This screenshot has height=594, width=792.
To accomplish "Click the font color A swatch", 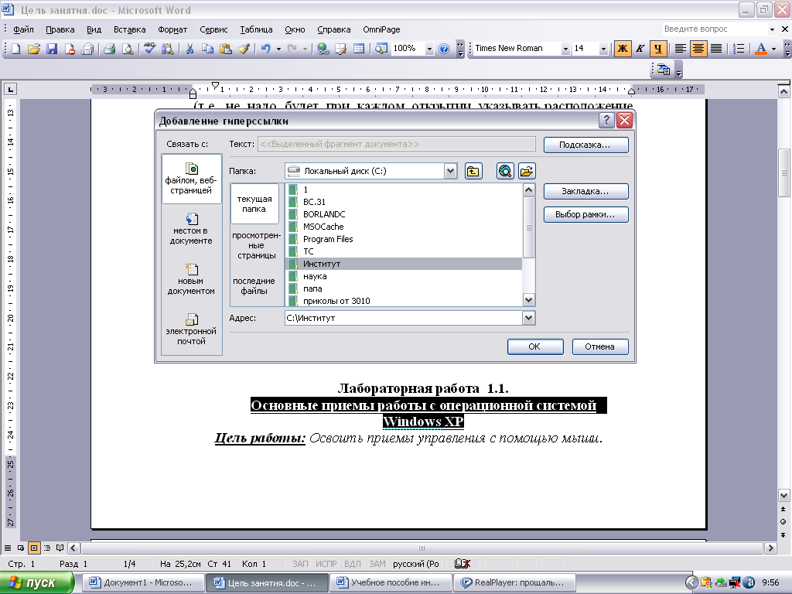I will [761, 49].
